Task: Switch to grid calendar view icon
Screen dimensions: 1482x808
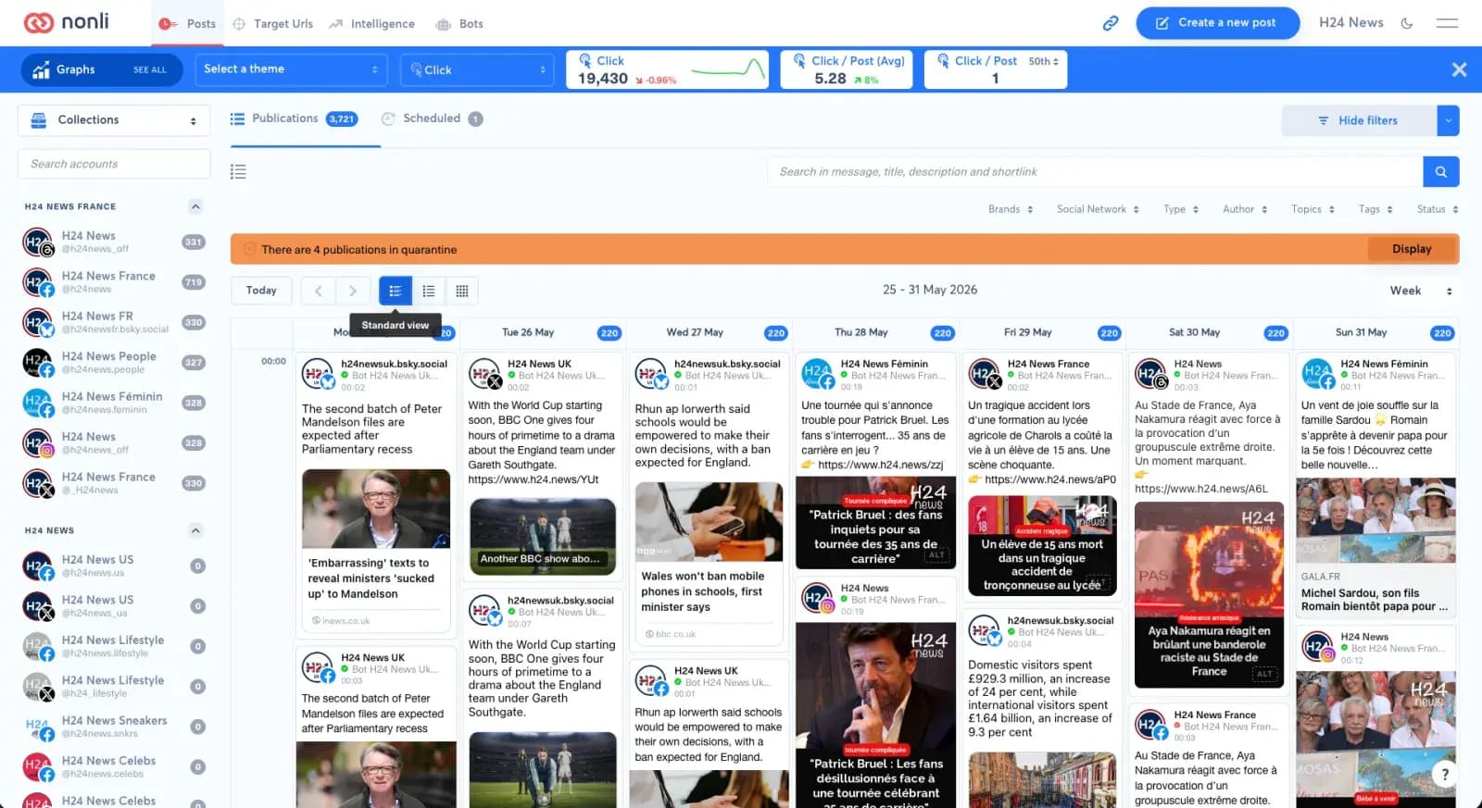Action: pos(461,291)
